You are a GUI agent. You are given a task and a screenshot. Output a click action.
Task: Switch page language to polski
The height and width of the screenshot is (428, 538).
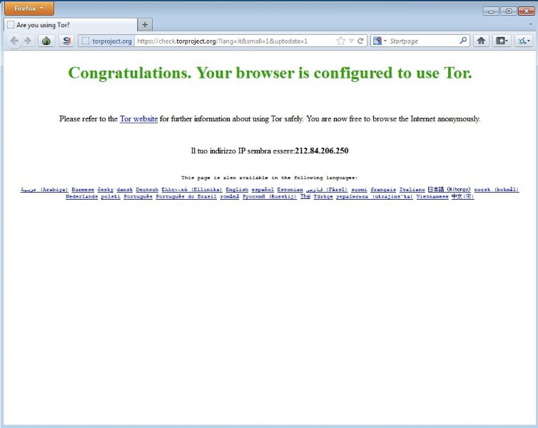[111, 196]
